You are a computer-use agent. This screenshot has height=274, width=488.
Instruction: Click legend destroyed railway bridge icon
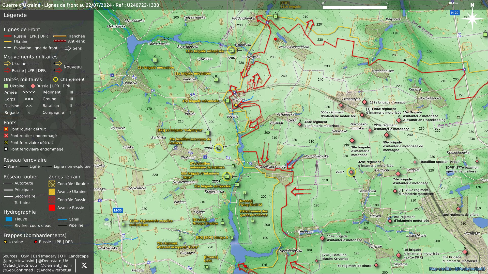coord(6,143)
